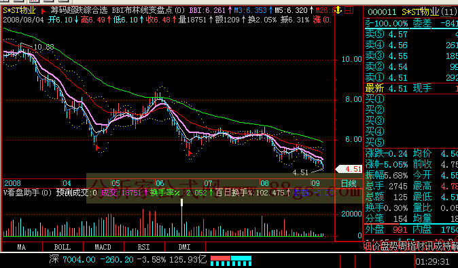This screenshot has width=458, height=268.
Task: Open the 日线 period selector
Action: [349, 184]
